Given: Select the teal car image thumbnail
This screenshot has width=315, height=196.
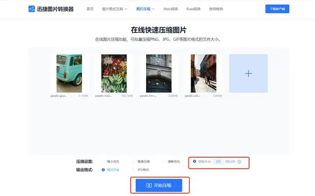Looking at the screenshot, I should point(69,73).
